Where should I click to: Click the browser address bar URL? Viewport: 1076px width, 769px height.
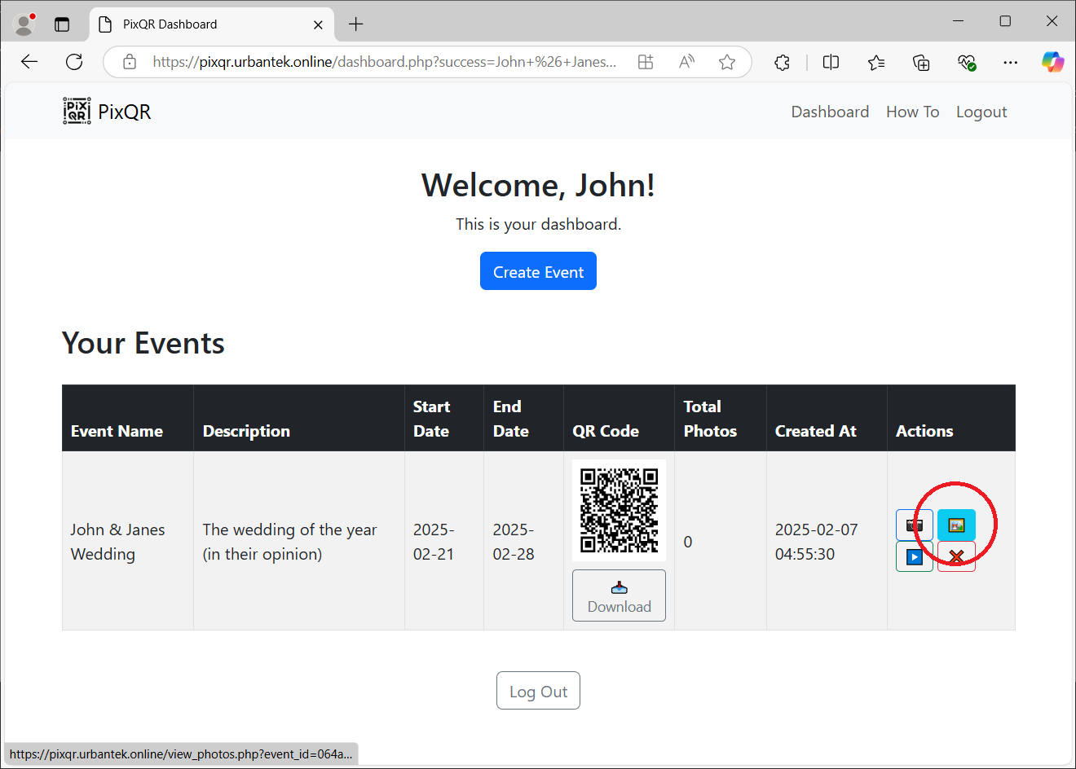coord(383,62)
